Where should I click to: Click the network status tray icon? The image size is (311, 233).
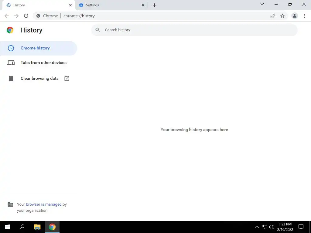pos(265,227)
